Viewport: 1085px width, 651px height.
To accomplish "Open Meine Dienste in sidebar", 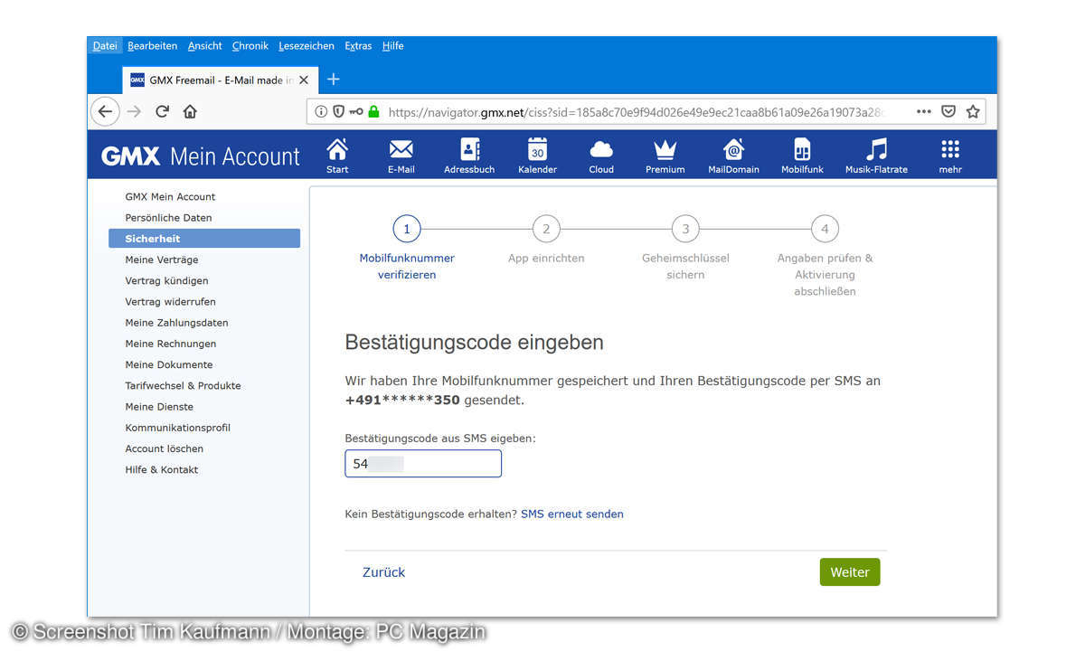I will pos(159,407).
